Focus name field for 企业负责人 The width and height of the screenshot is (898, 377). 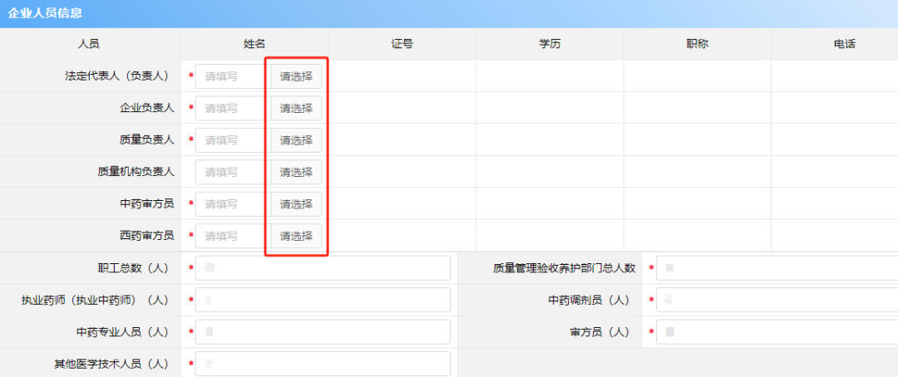pos(233,108)
